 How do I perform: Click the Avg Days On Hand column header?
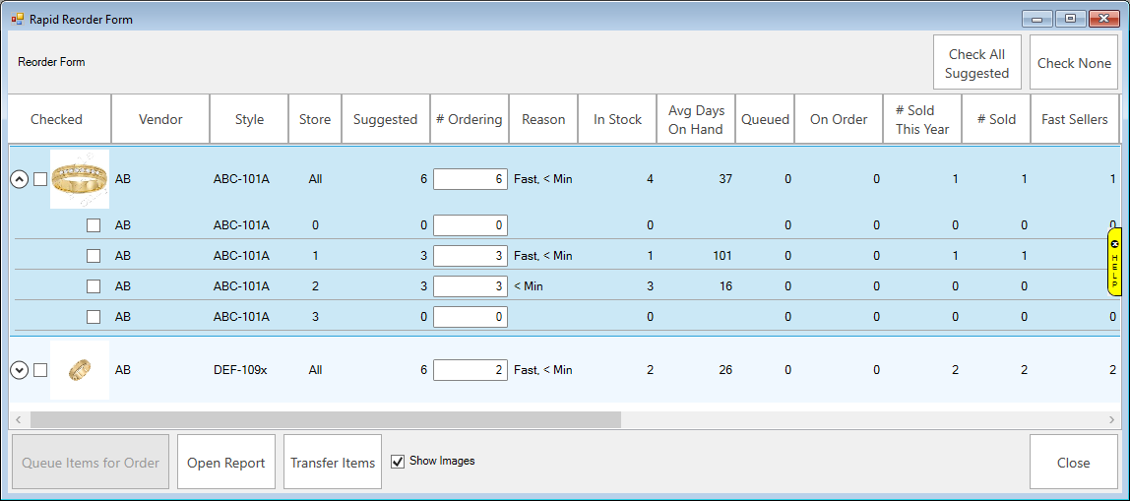coord(695,119)
